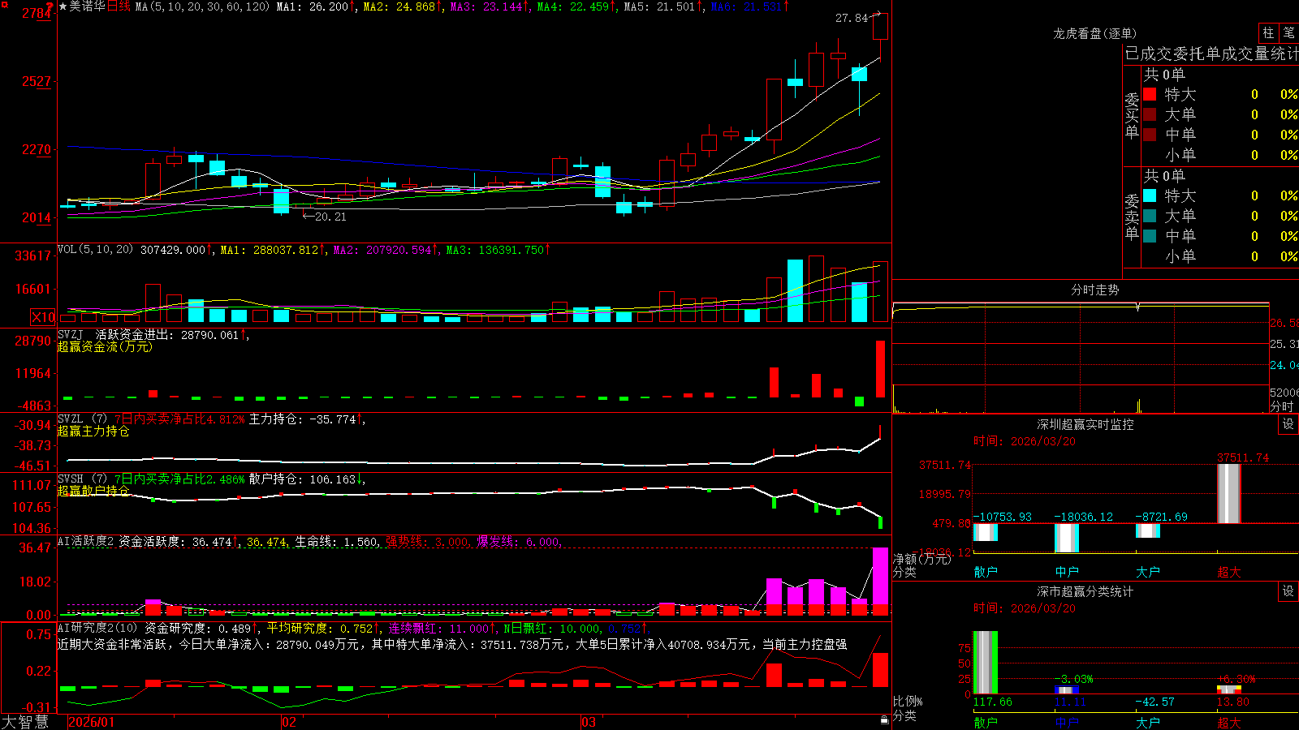Click the 委卖单 section label
The width and height of the screenshot is (1299, 730).
(1132, 217)
